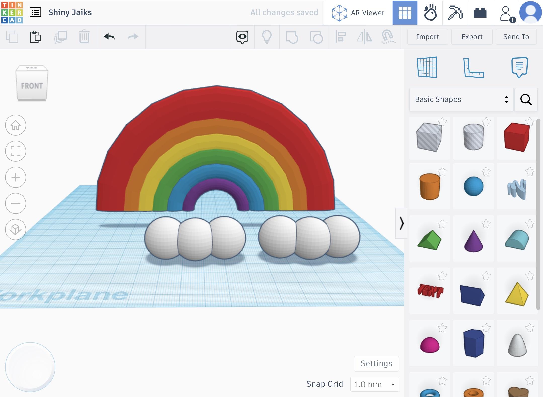Open the shape search magnifier
Viewport: 543px width, 397px height.
tap(526, 100)
